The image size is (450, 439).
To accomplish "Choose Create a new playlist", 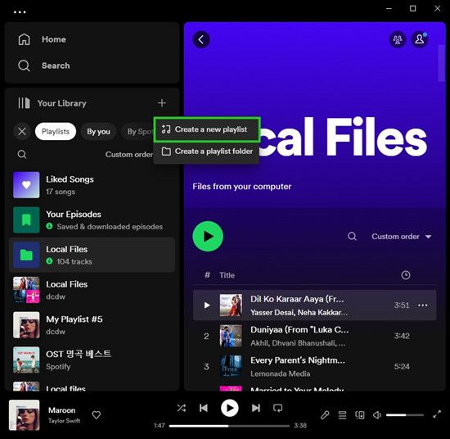I will click(x=207, y=129).
